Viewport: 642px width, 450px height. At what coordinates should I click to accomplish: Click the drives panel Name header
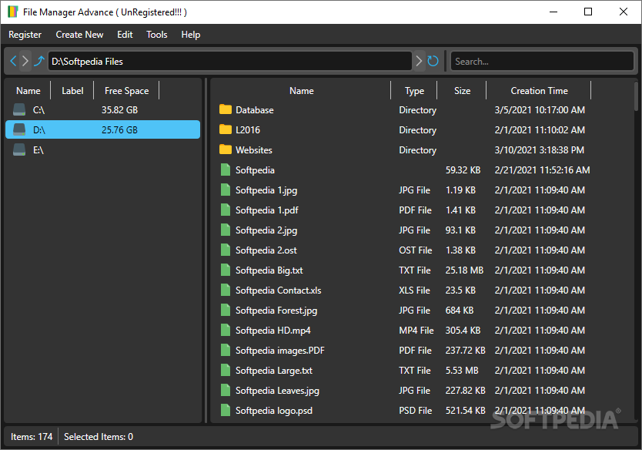tap(28, 91)
